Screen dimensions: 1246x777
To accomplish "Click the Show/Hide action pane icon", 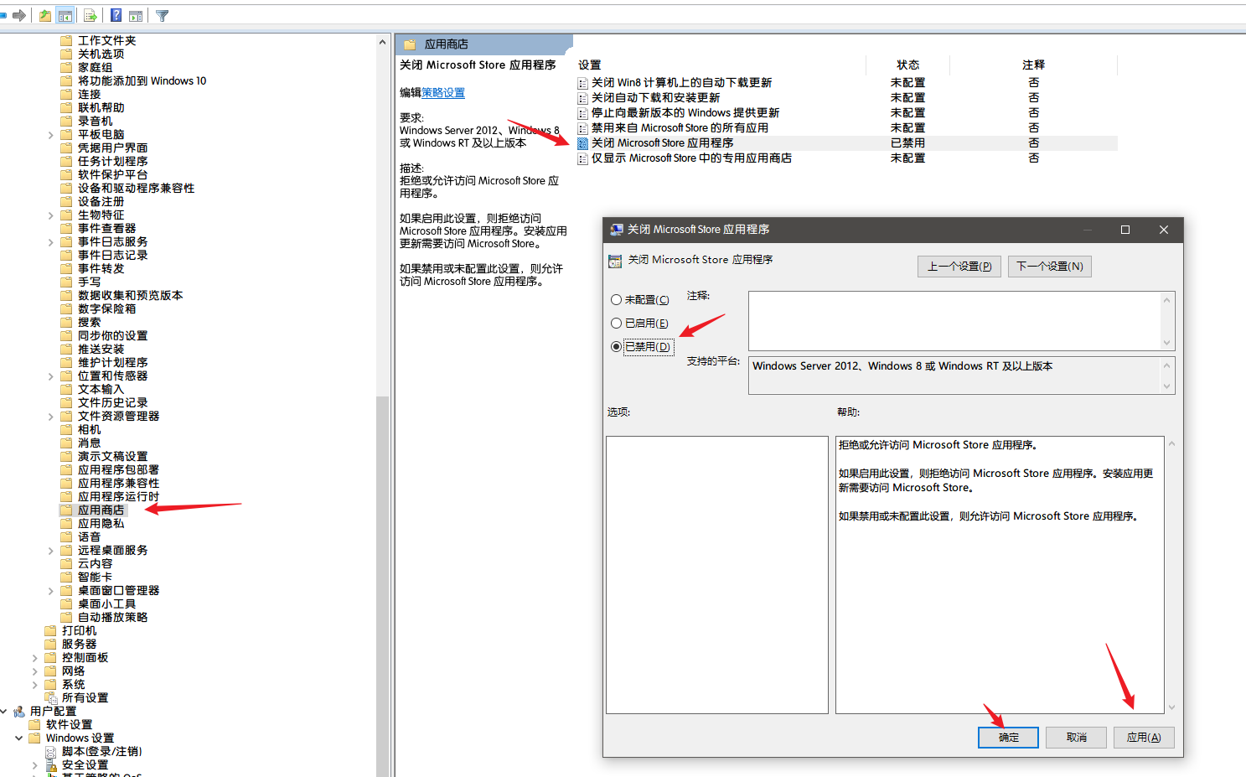I will (135, 15).
